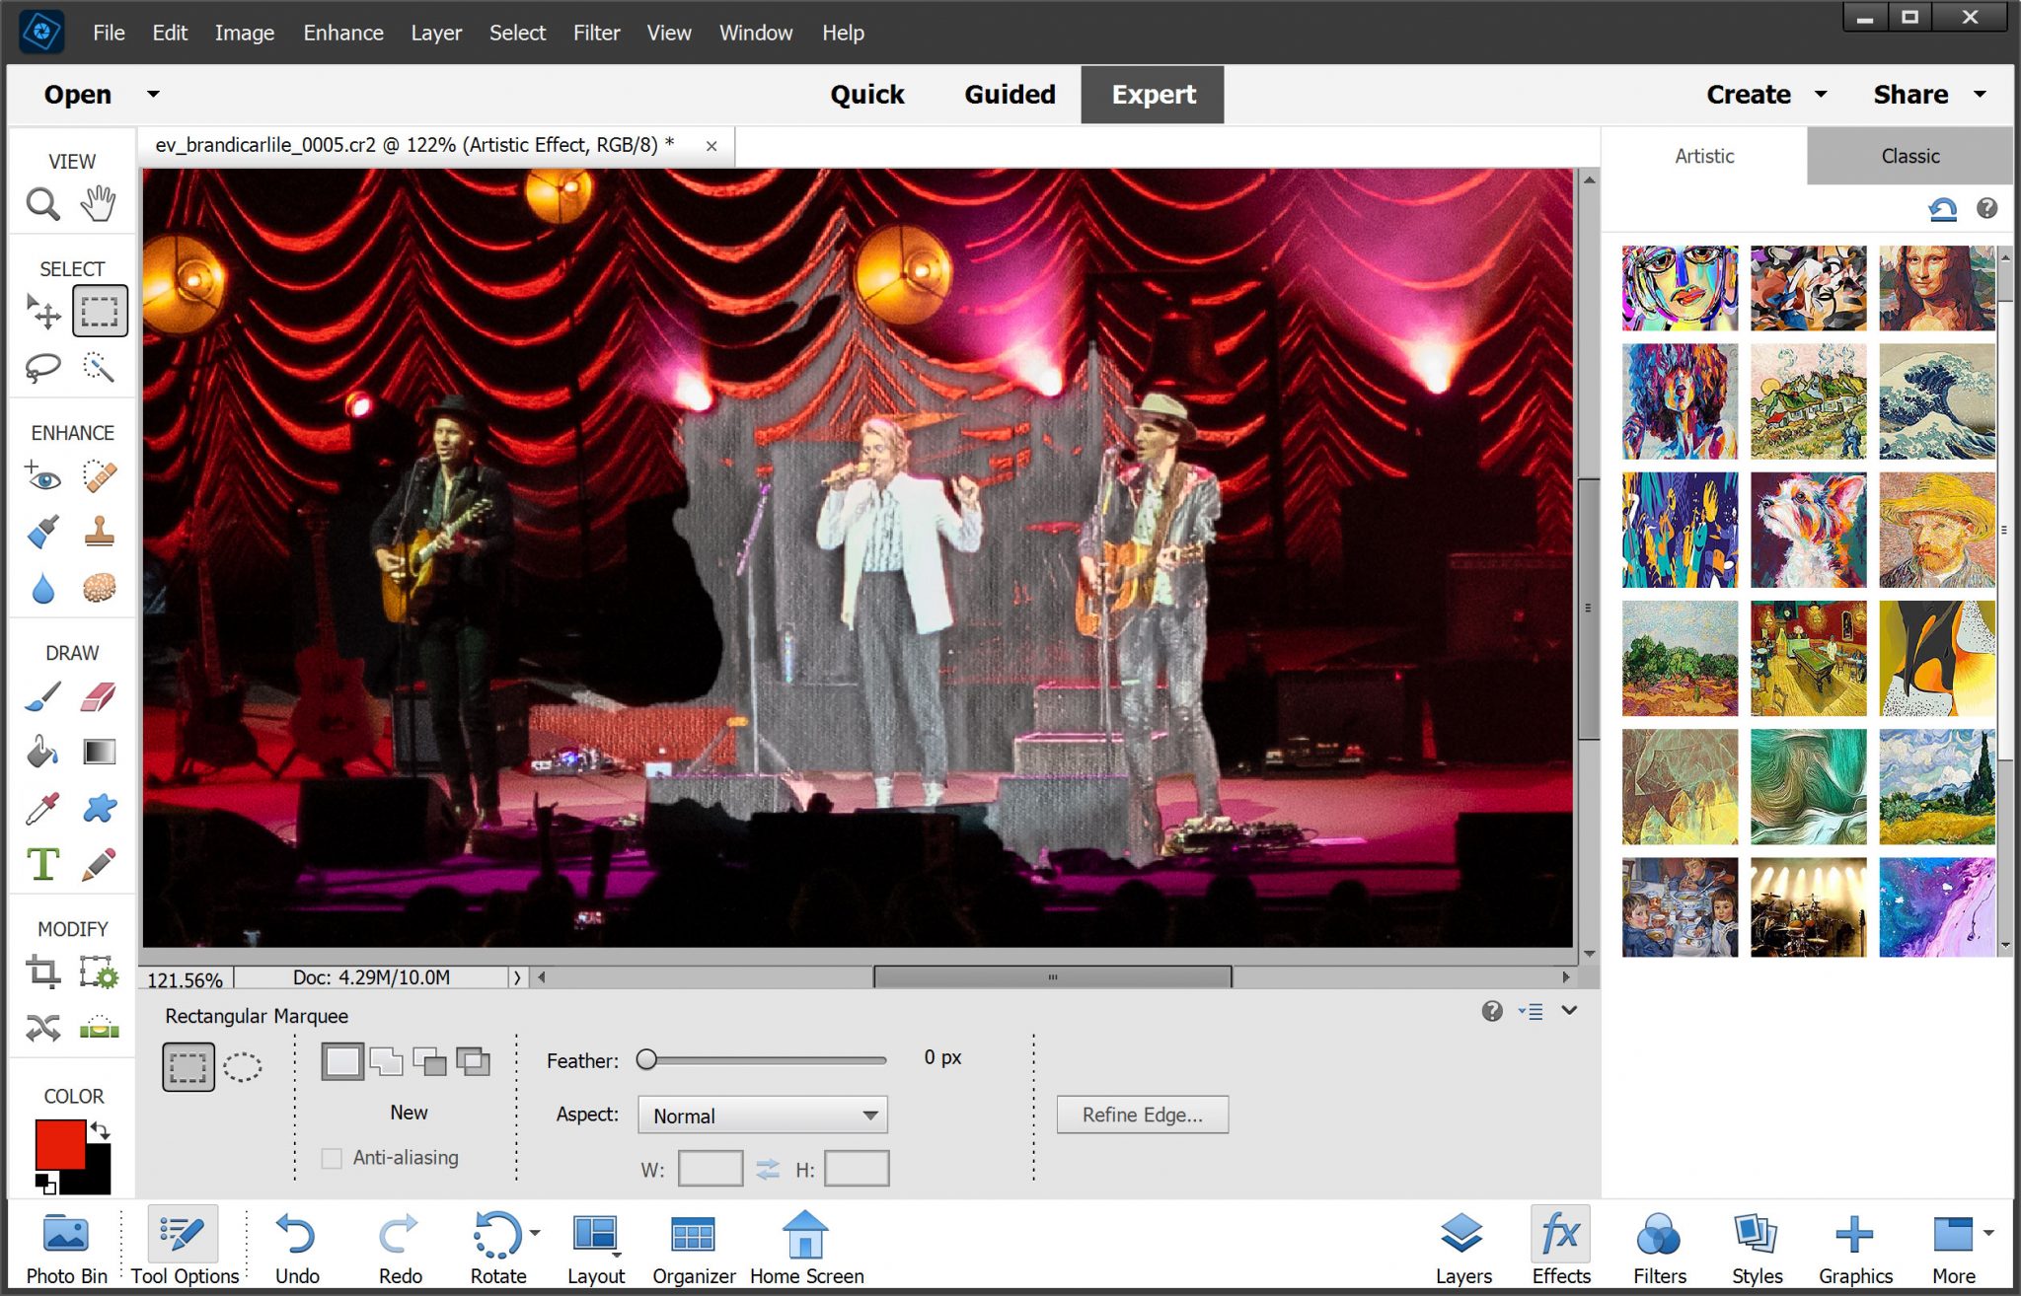
Task: Select the Text tool
Action: (x=44, y=862)
